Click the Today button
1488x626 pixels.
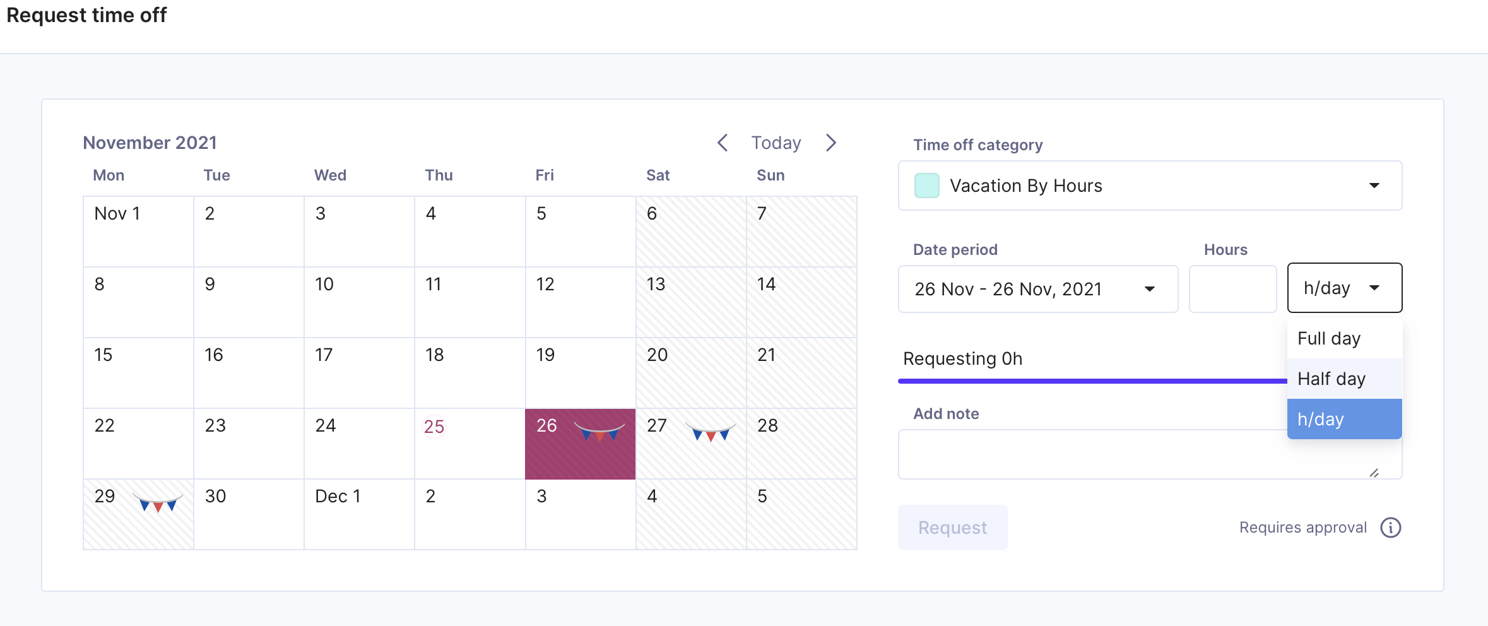pyautogui.click(x=776, y=143)
